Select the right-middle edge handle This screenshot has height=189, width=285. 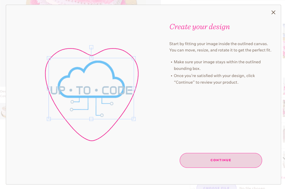coord(133,89)
